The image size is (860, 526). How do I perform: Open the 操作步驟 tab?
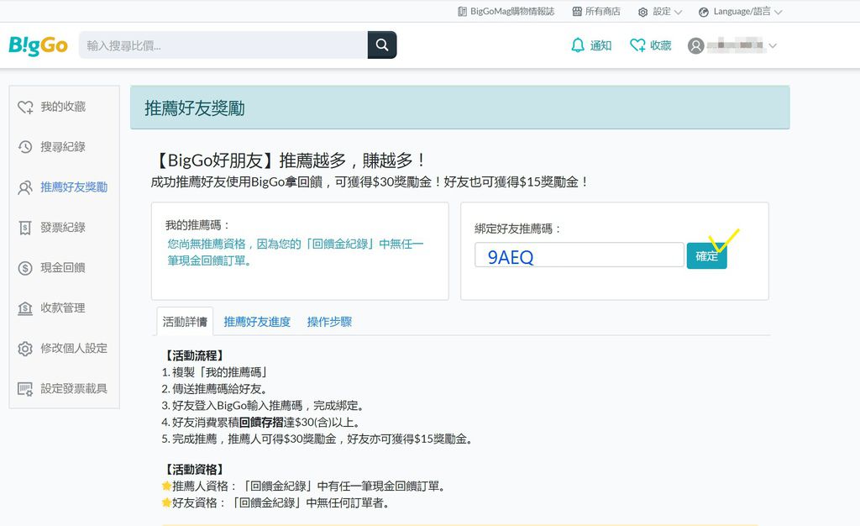point(329,322)
